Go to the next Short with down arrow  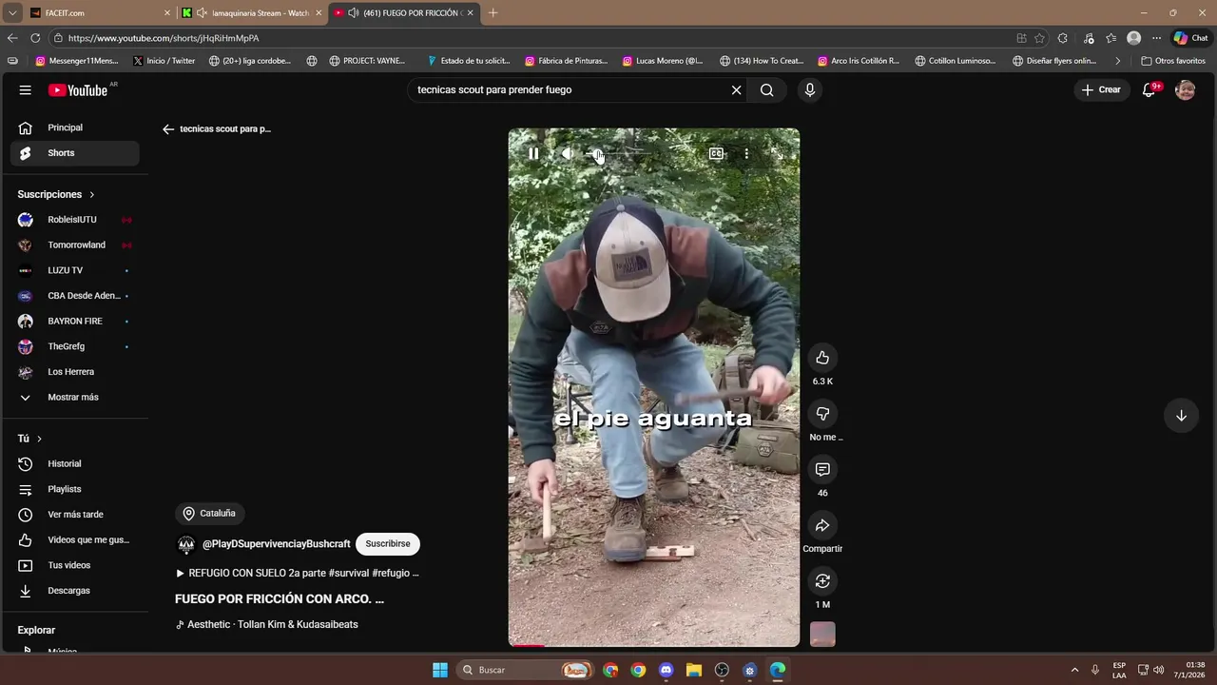(1181, 416)
